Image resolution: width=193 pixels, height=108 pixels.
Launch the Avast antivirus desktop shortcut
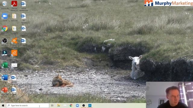point(14,41)
